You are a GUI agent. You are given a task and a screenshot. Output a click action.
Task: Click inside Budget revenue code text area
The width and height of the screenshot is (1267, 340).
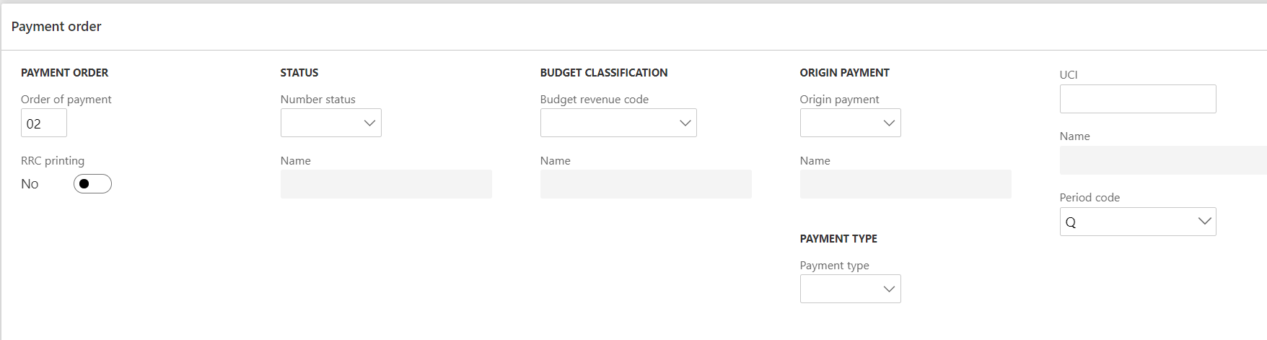point(608,123)
